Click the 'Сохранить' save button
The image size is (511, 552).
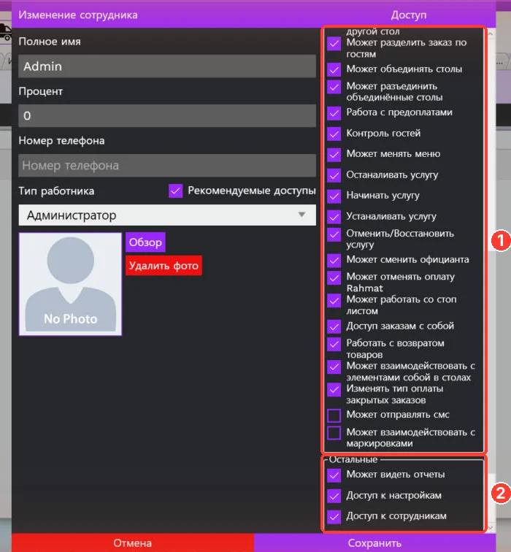pos(374,543)
